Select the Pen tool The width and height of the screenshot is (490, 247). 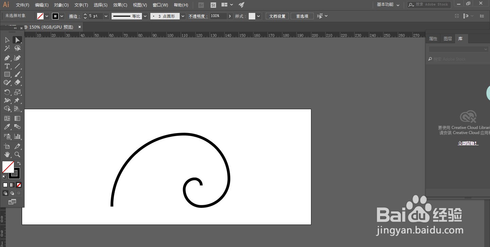point(7,58)
